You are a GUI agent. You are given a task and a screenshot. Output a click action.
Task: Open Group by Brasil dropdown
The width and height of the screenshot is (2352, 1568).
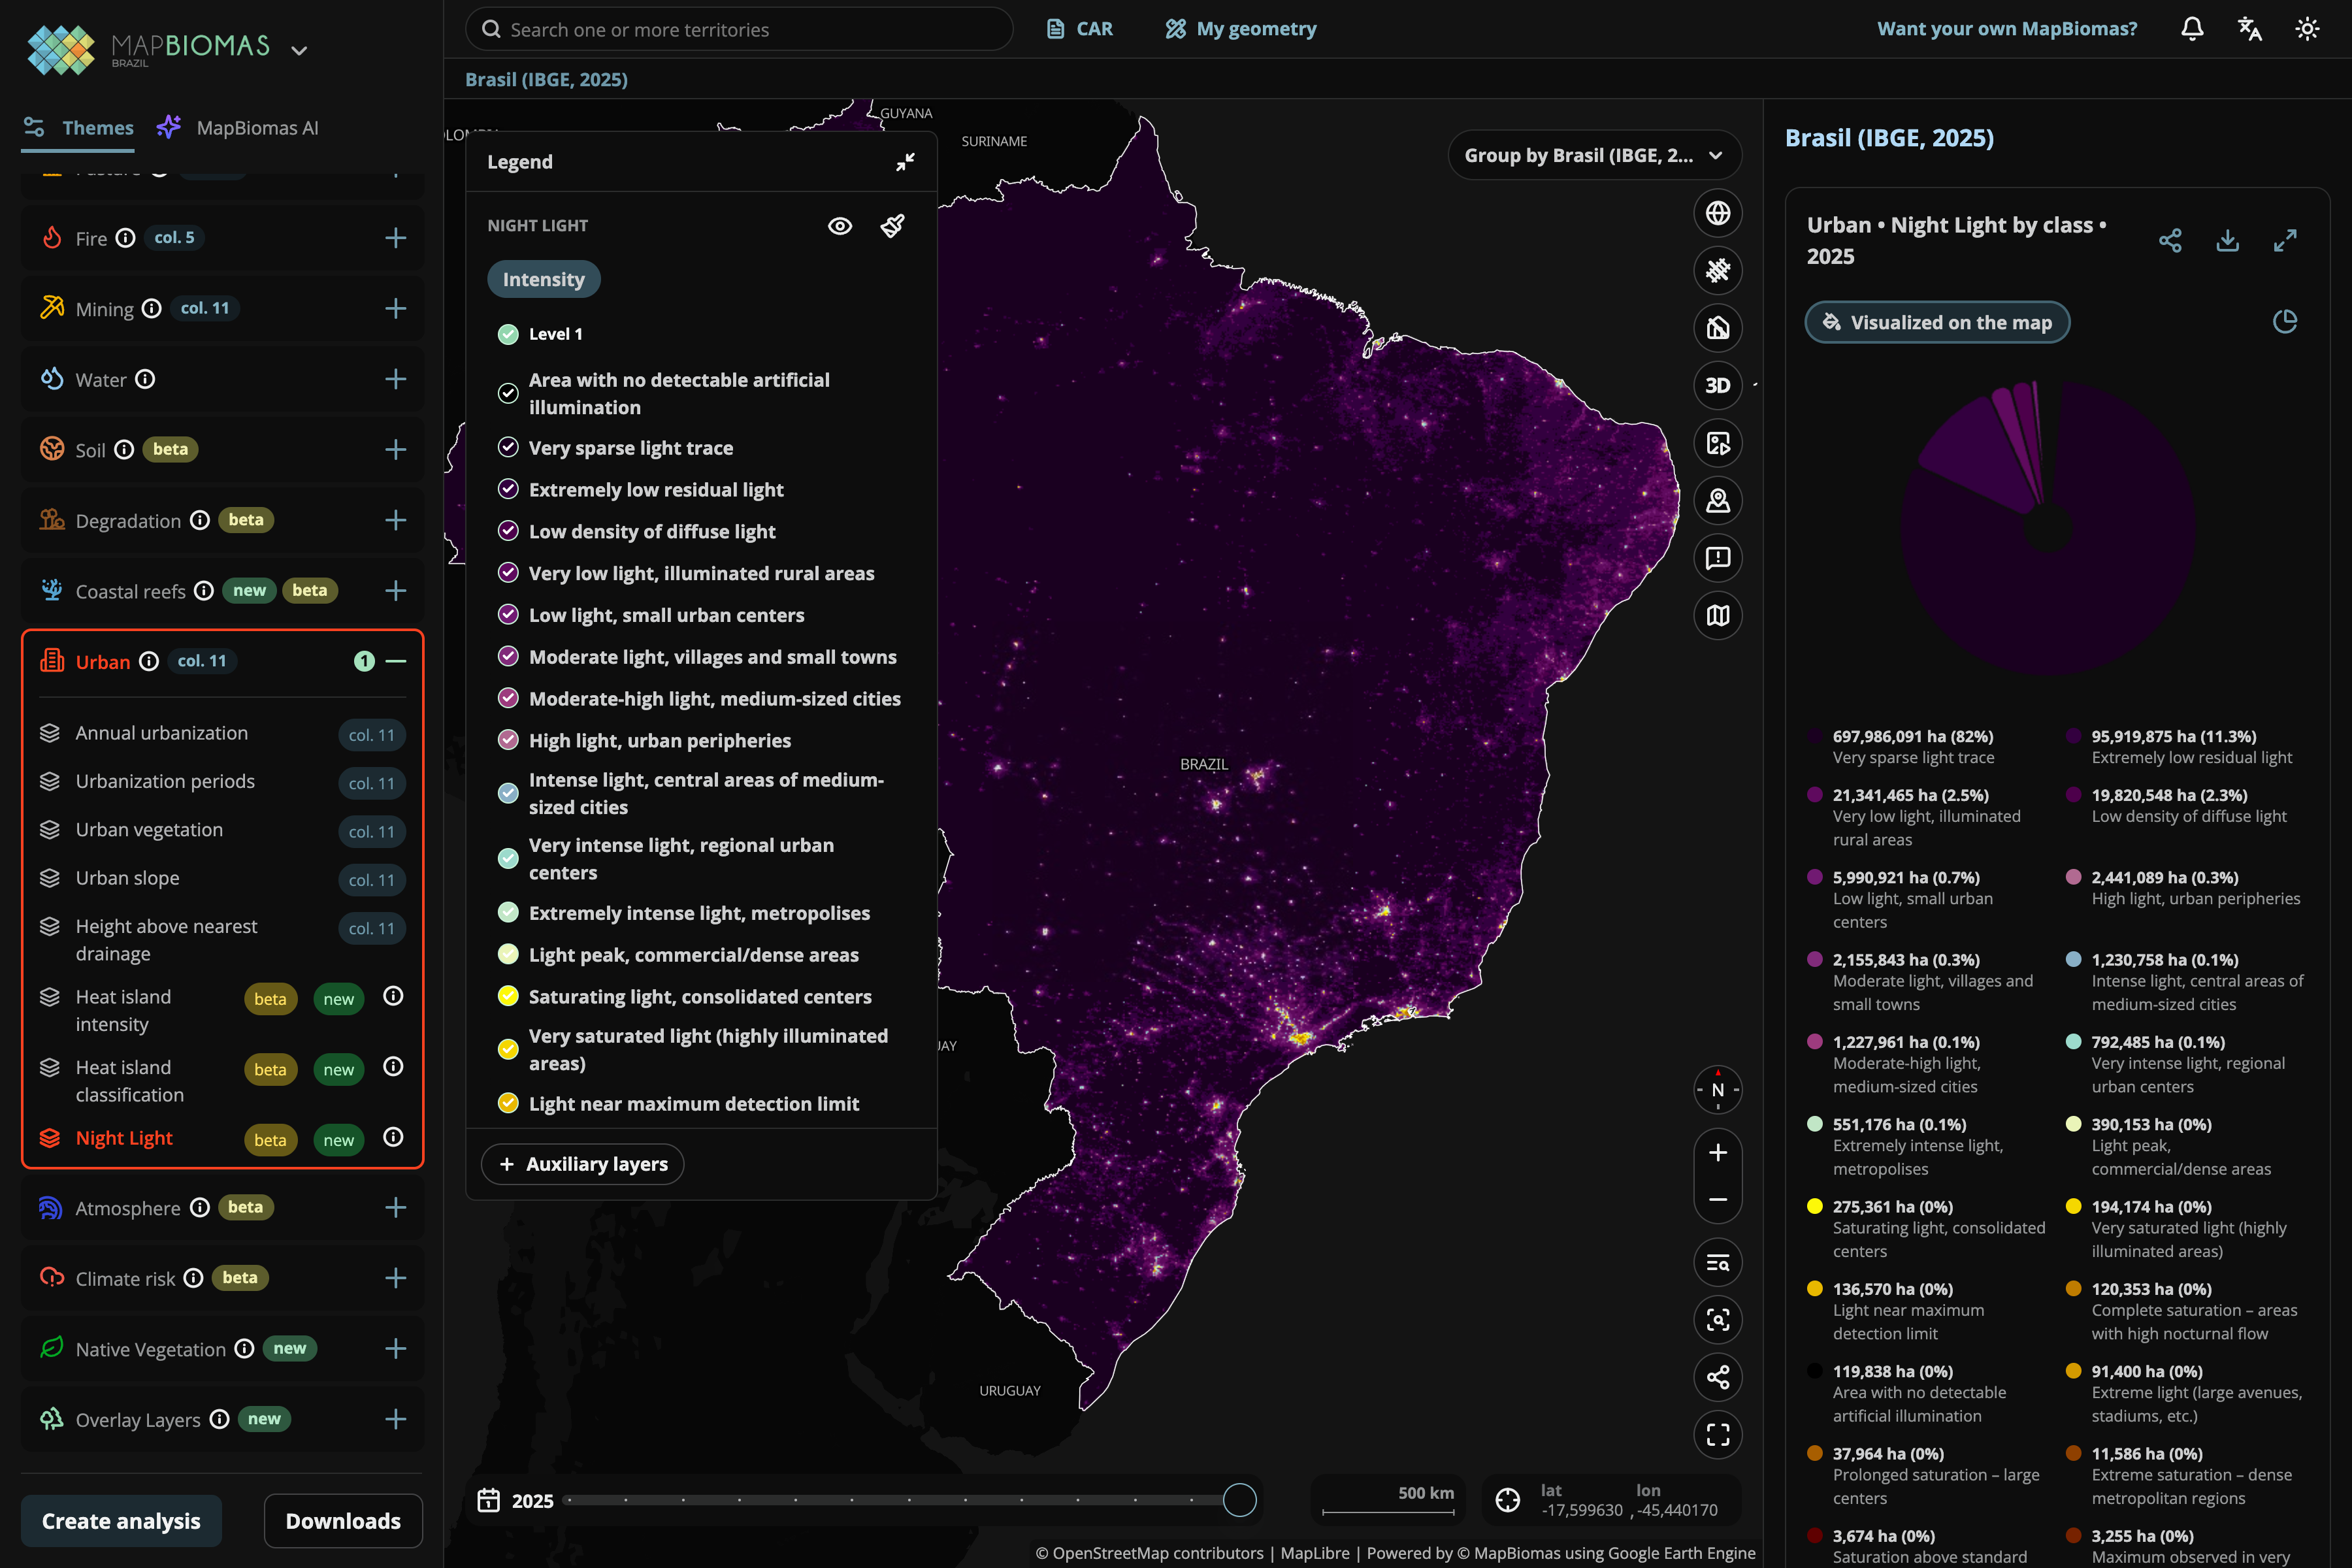(x=1594, y=155)
